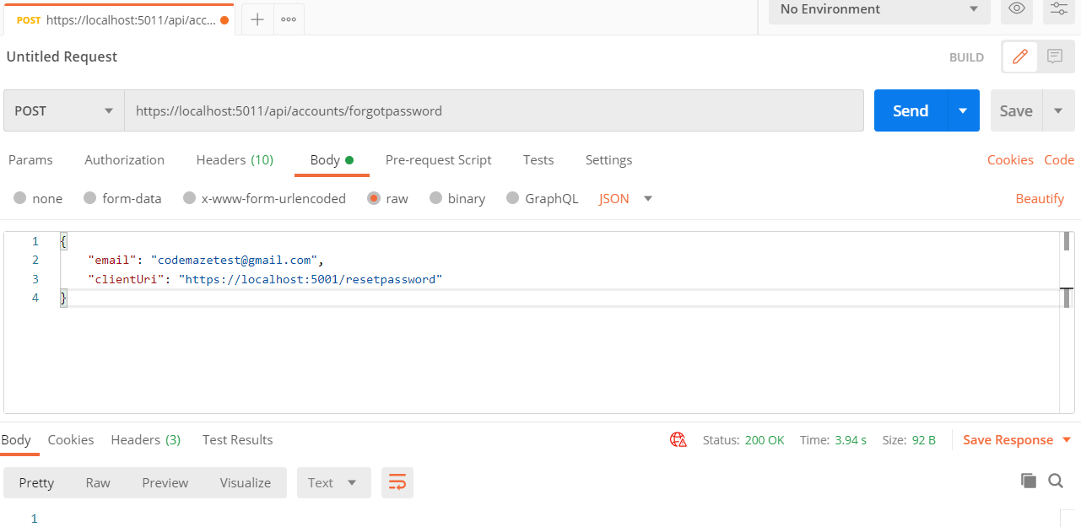
Task: Click into the request URL field
Action: click(x=494, y=111)
